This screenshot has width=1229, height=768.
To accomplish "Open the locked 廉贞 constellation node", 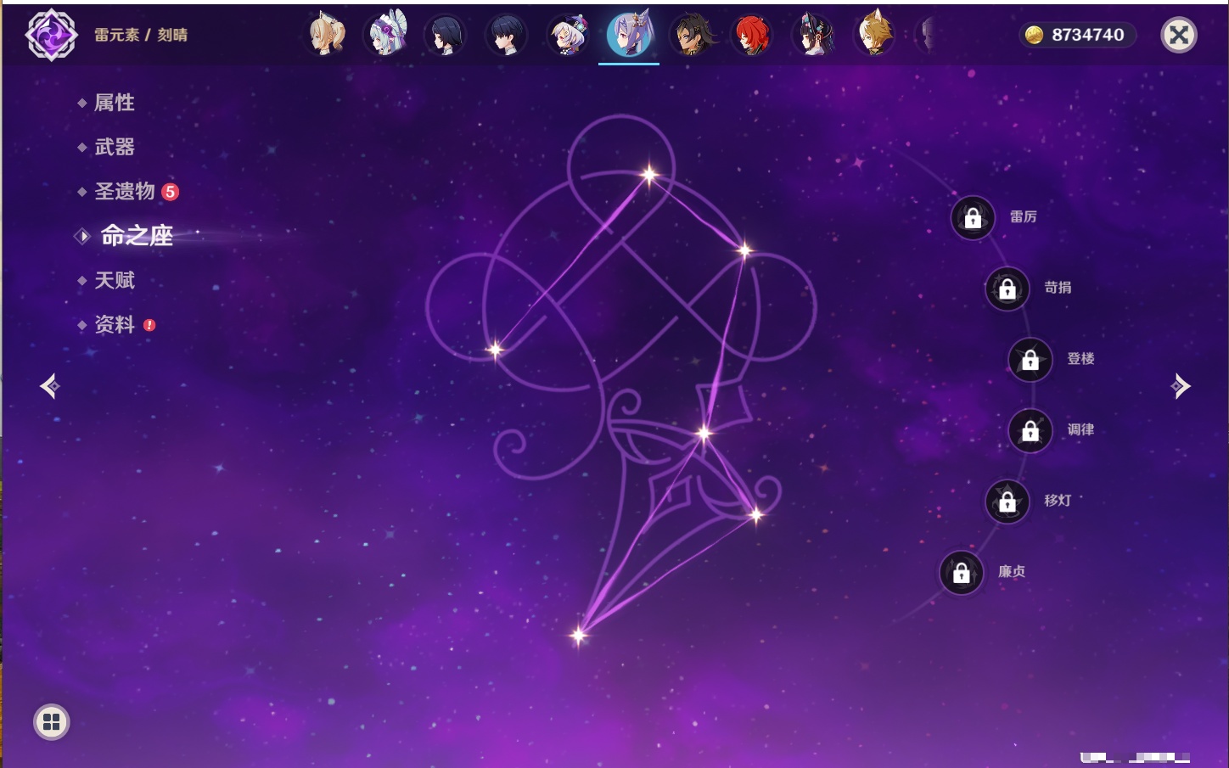I will pos(962,573).
